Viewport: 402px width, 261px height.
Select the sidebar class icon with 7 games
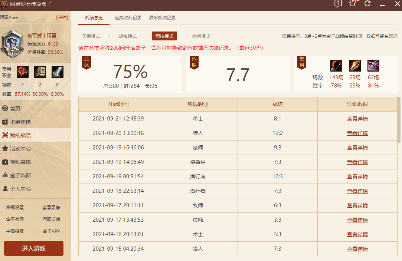tap(23, 72)
